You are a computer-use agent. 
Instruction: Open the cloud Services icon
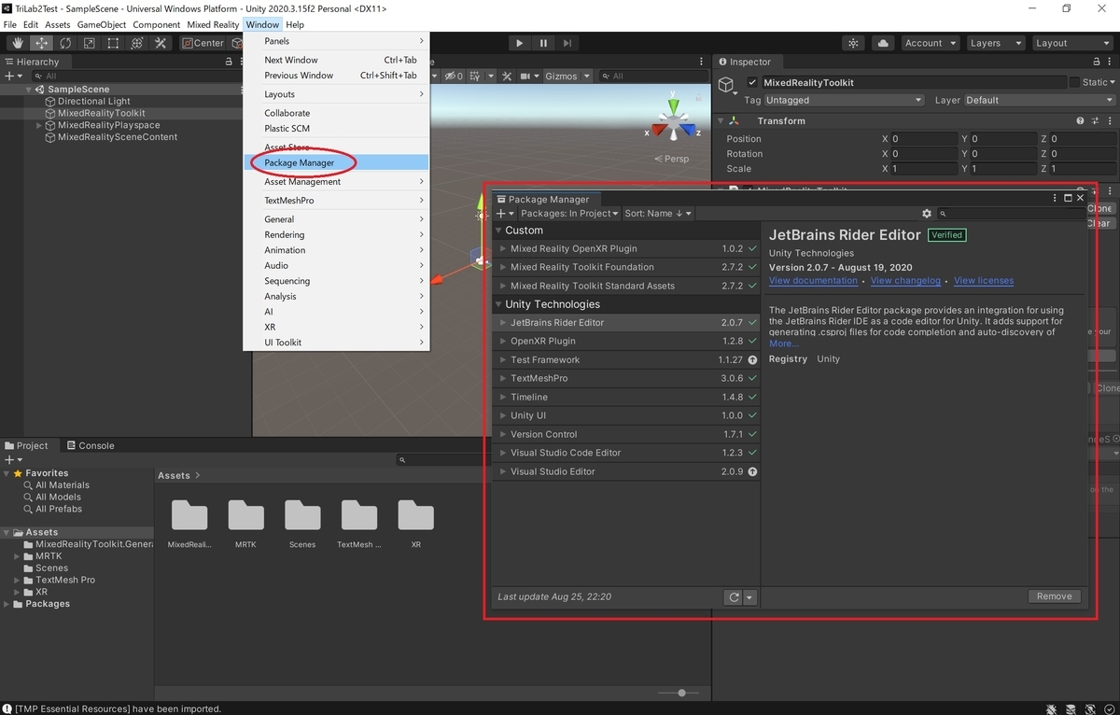tap(882, 43)
